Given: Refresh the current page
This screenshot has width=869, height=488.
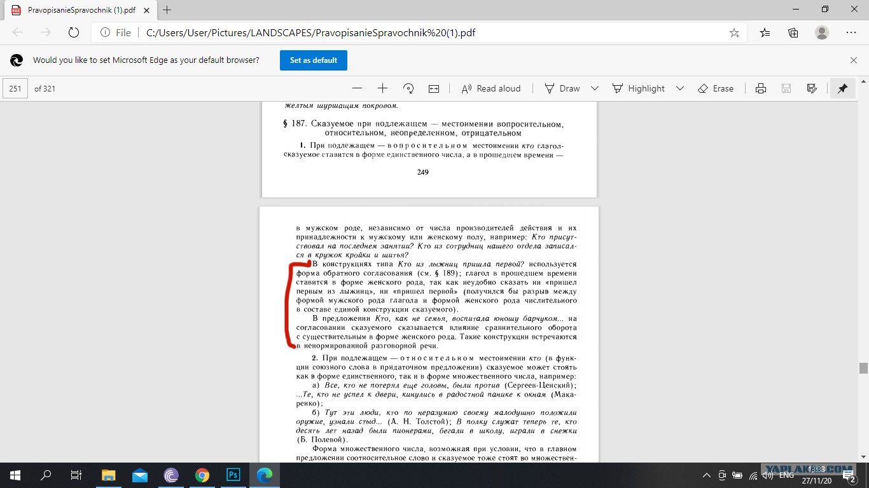Looking at the screenshot, I should click(x=73, y=33).
